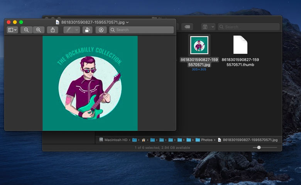Close the Preview window with the red button
Image resolution: width=301 pixels, height=185 pixels.
pyautogui.click(x=8, y=22)
